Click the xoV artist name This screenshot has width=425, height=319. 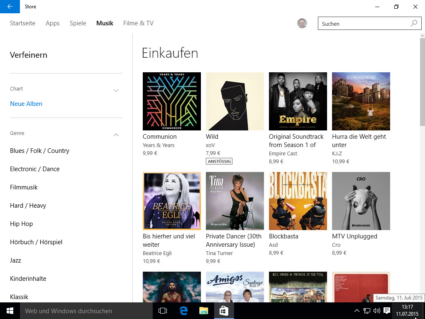(x=210, y=145)
